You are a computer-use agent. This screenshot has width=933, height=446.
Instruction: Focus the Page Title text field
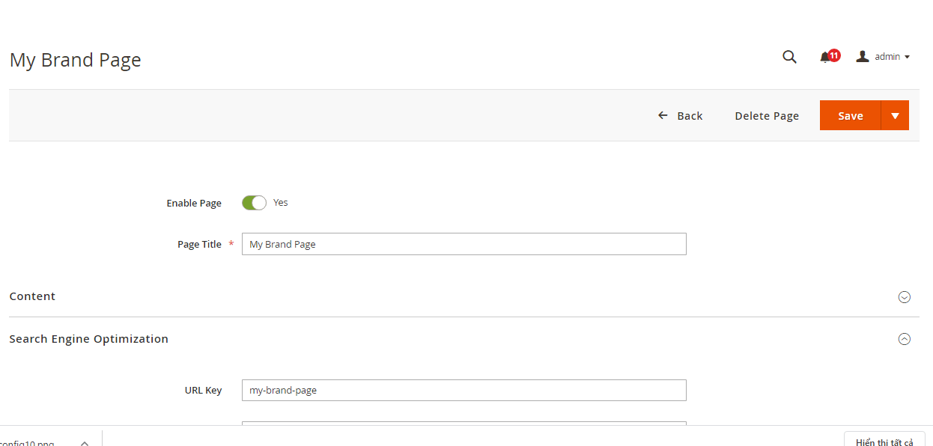pyautogui.click(x=464, y=244)
